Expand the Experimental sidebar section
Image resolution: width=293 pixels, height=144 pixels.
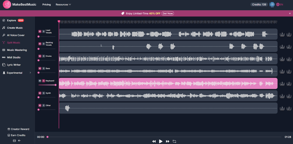tap(30, 73)
